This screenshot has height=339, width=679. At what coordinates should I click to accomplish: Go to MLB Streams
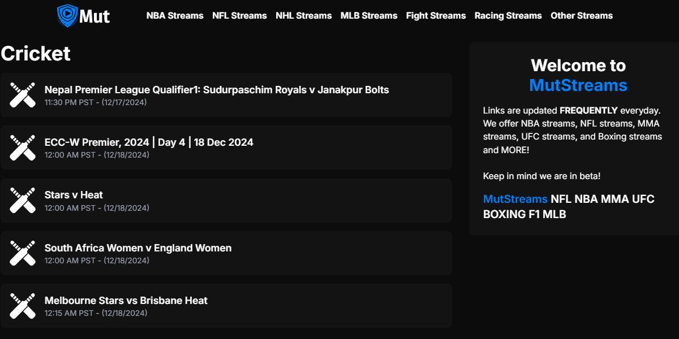pos(369,16)
